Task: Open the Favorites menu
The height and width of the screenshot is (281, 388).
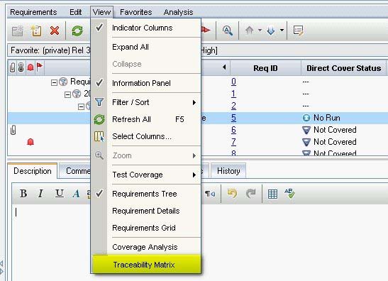Action: tap(136, 12)
